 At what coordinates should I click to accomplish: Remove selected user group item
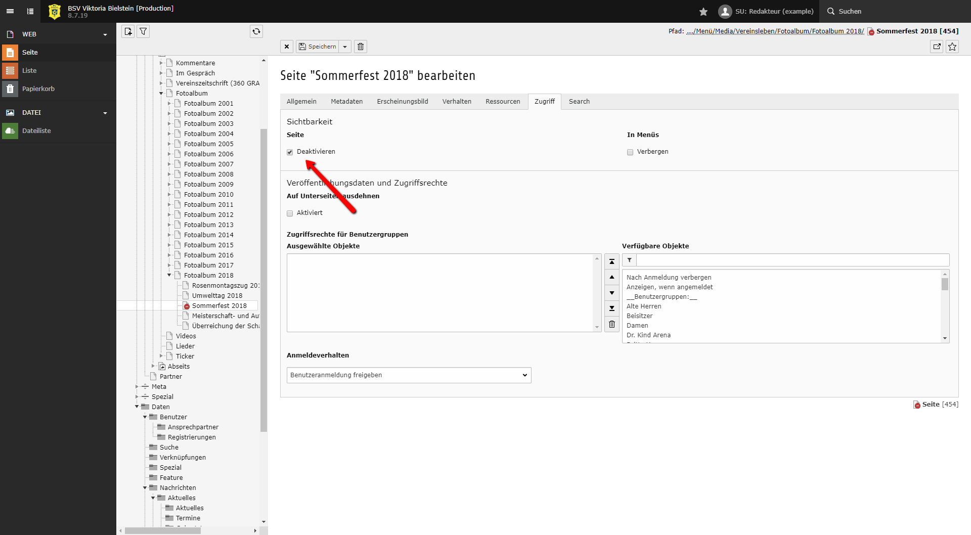(612, 324)
